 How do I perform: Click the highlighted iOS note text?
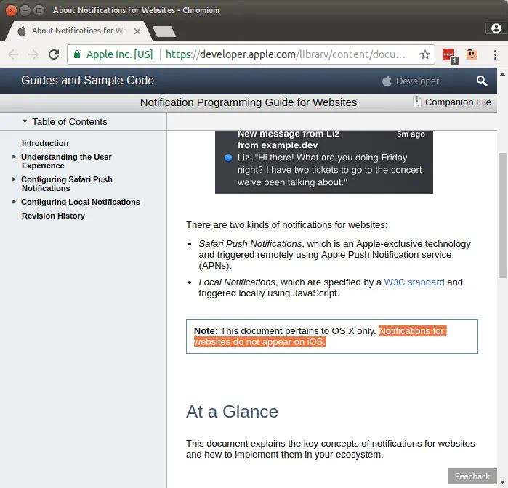coord(320,336)
